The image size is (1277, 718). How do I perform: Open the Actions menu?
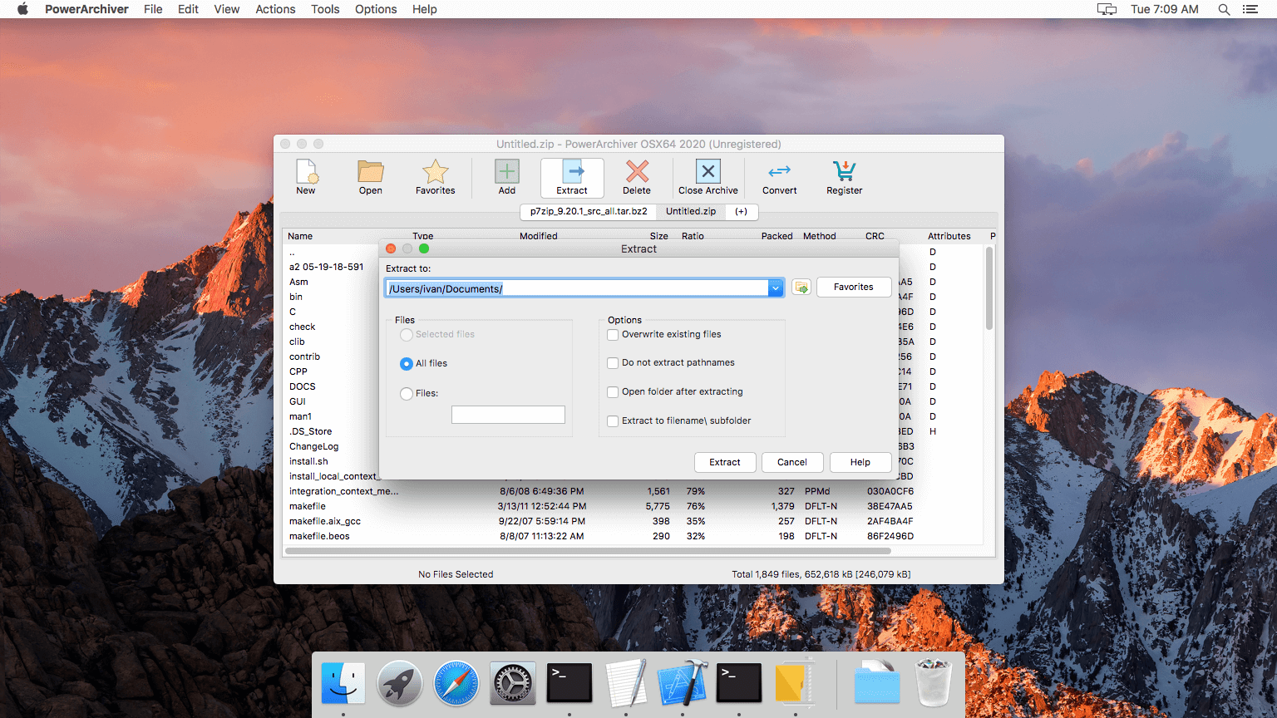(275, 9)
